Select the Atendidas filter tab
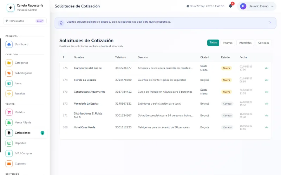The width and height of the screenshot is (281, 175). point(245,43)
